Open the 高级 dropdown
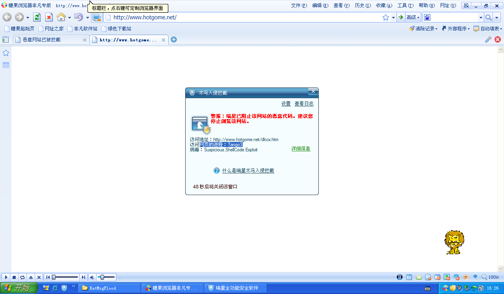The image size is (504, 294). tap(413, 17)
